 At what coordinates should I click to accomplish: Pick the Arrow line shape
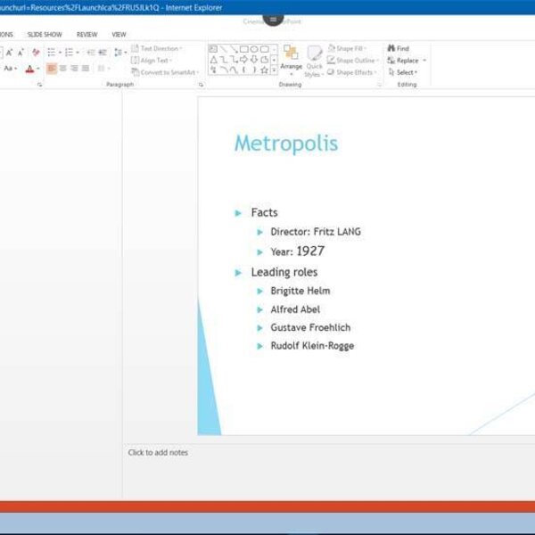coord(234,49)
